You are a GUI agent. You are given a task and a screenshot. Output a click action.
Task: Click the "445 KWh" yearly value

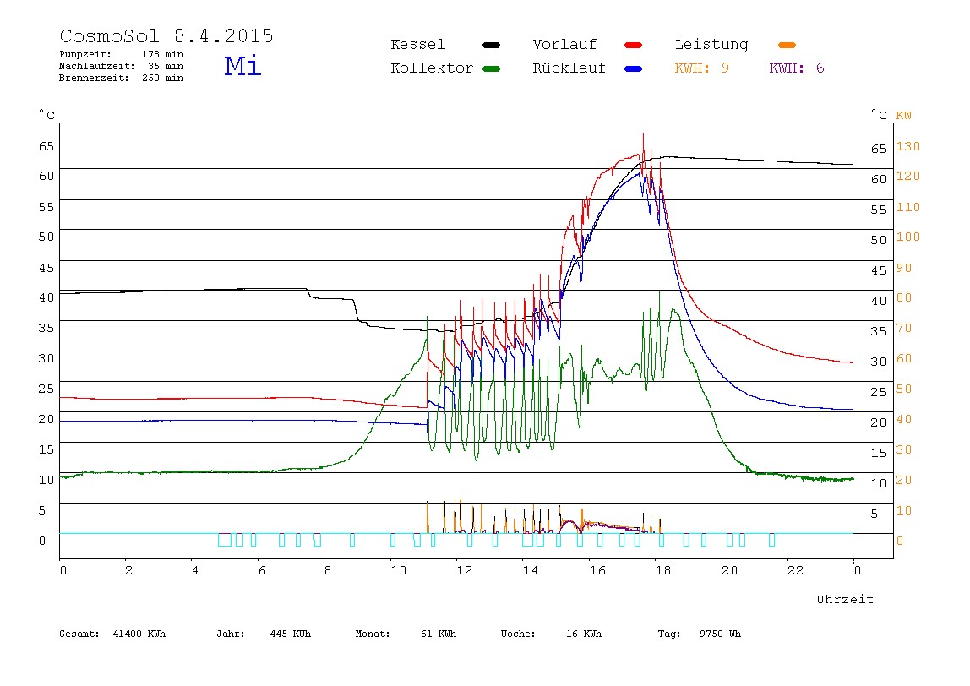point(291,634)
